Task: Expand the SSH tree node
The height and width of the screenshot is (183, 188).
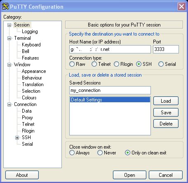Action: (17, 137)
